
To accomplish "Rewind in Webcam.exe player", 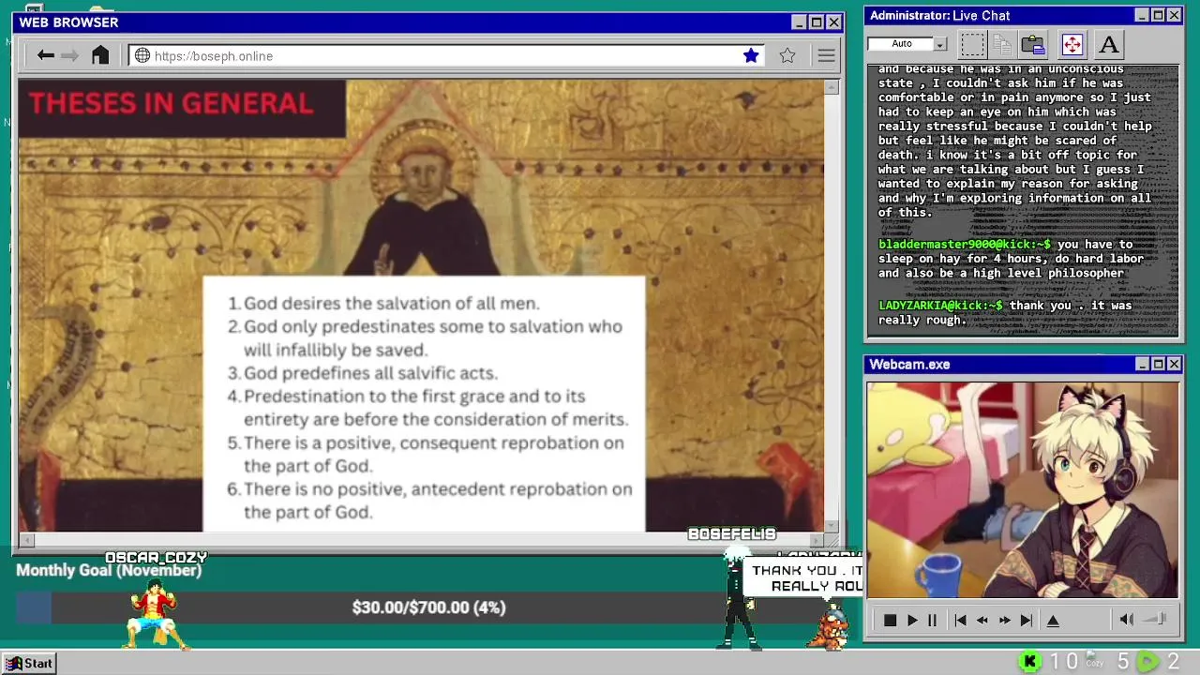I will pos(982,621).
